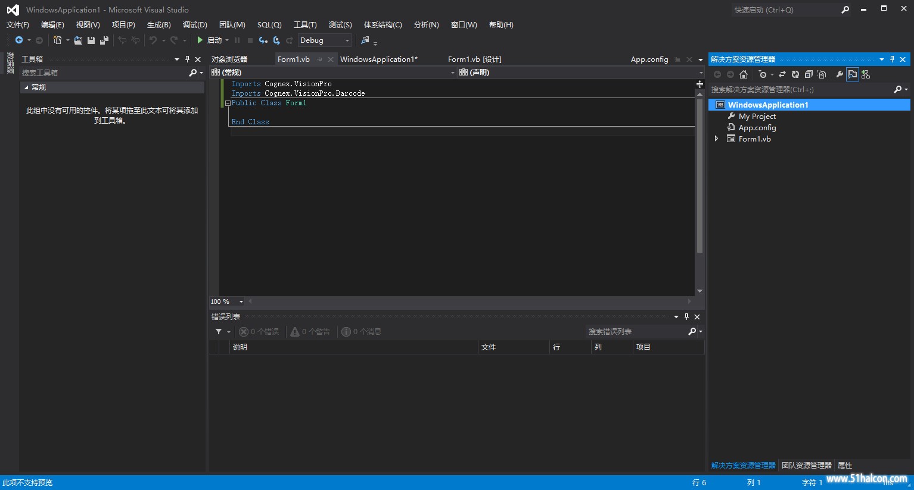Click the View Class Diagram icon
The width and height of the screenshot is (914, 490).
click(866, 74)
